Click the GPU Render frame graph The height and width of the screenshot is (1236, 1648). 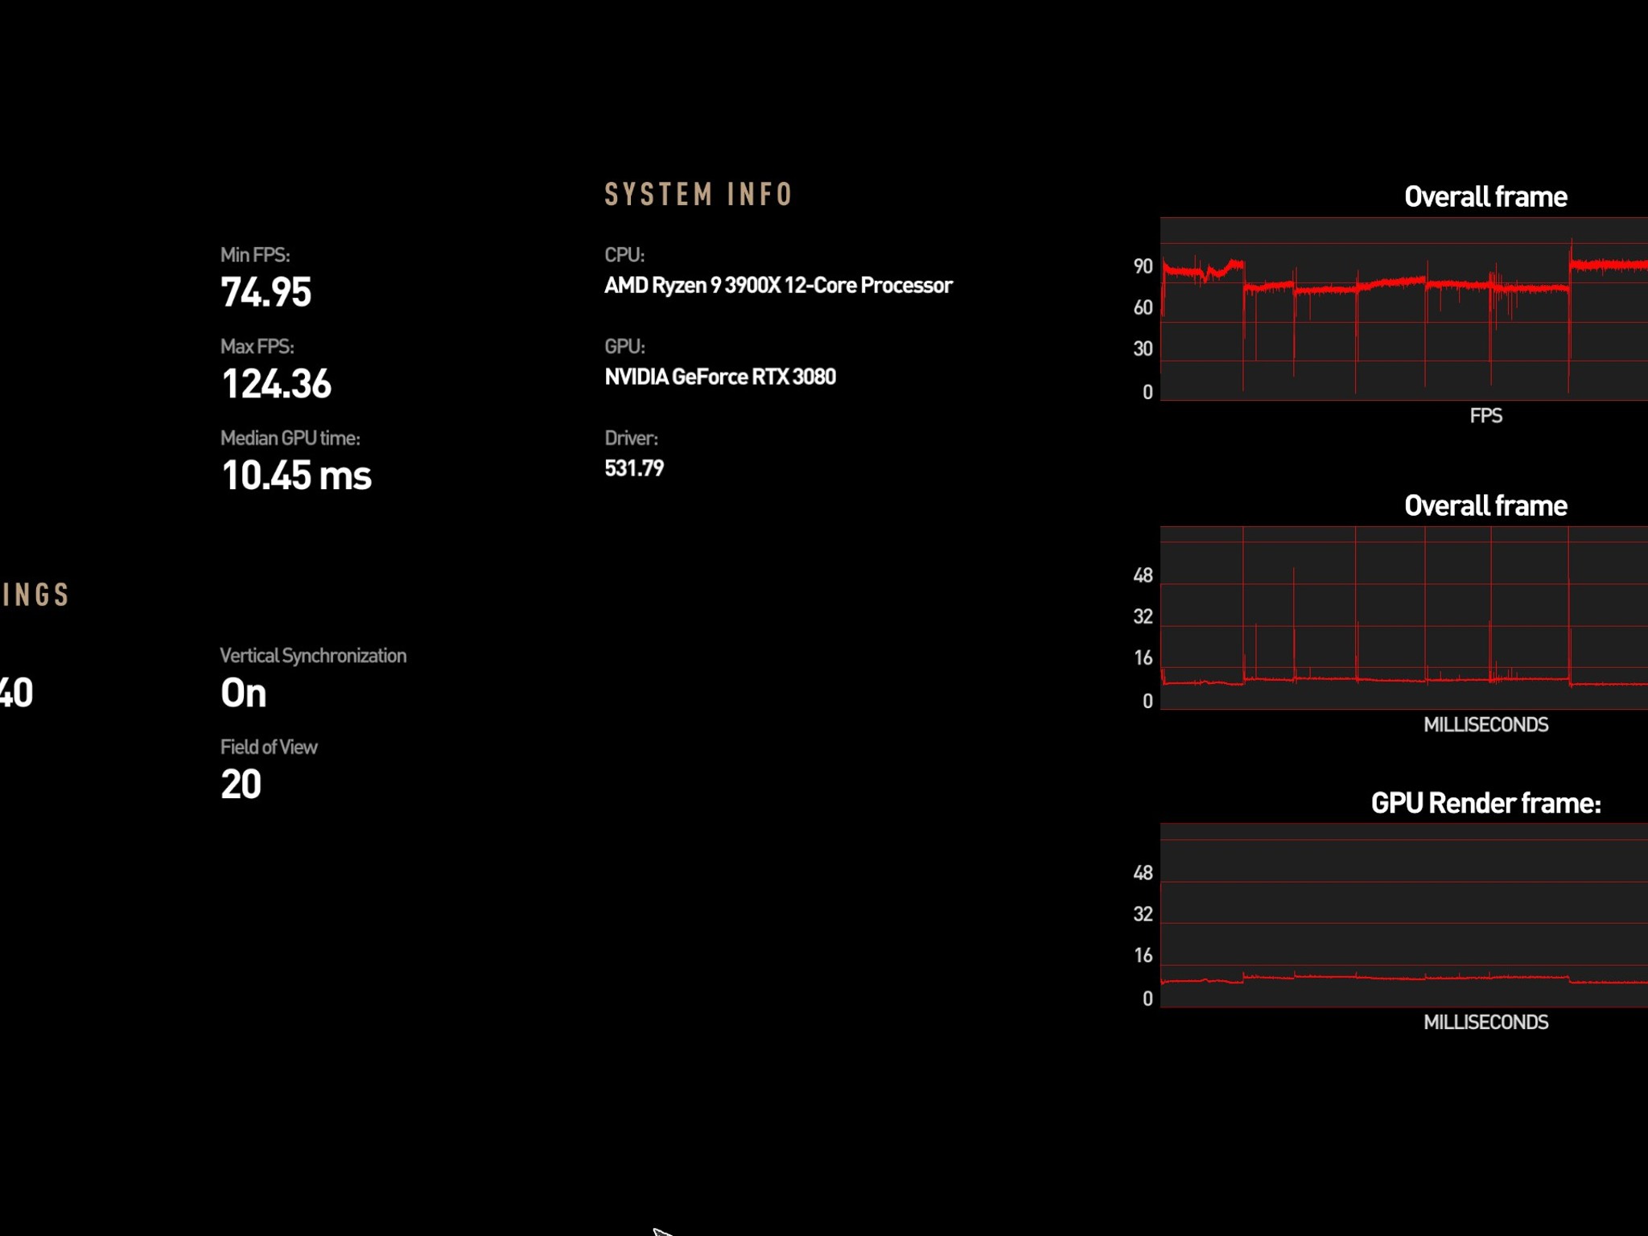point(1404,915)
